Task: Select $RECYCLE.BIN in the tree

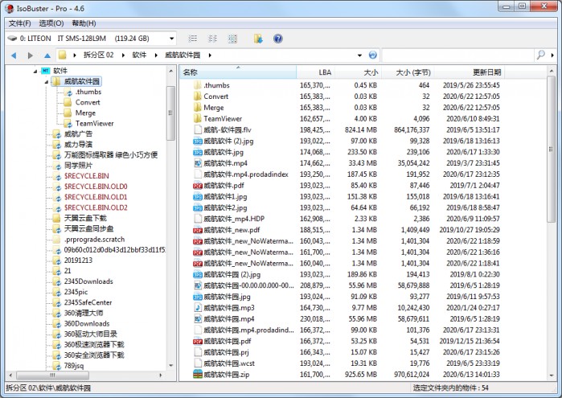Action: click(86, 176)
